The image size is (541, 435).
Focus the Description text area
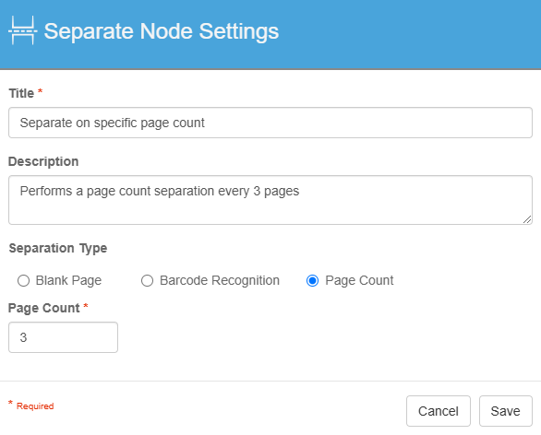[x=270, y=200]
